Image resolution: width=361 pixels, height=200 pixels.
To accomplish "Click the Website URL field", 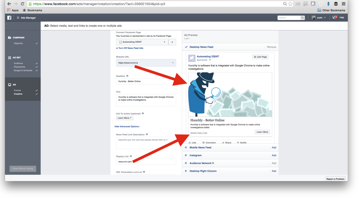I will point(146,63).
